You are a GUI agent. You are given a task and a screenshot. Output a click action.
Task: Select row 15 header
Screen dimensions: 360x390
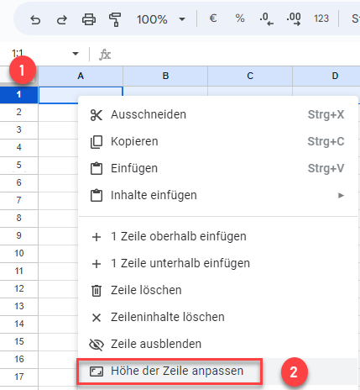[18, 342]
